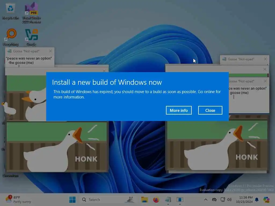Click text area of left Goose Not-epad

pyautogui.click(x=30, y=61)
